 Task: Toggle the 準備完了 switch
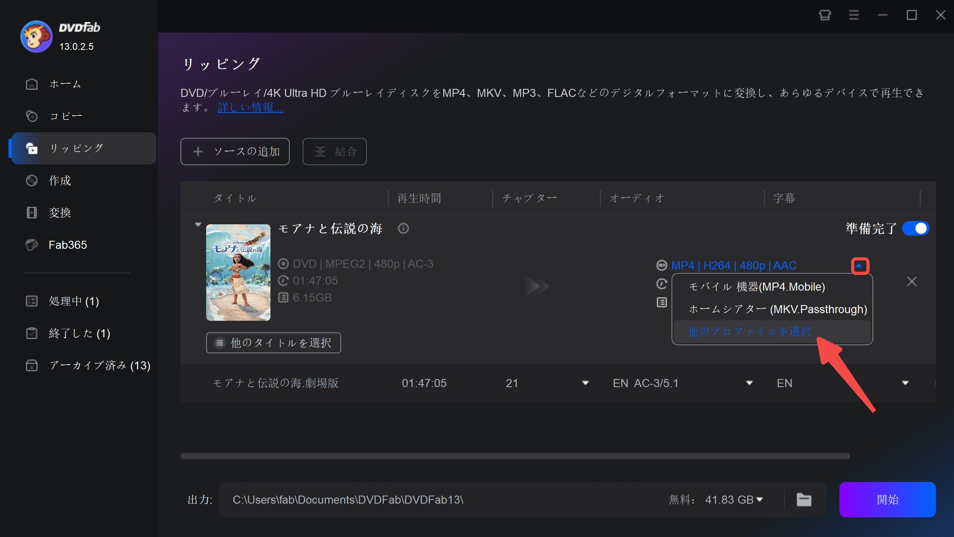(x=915, y=228)
